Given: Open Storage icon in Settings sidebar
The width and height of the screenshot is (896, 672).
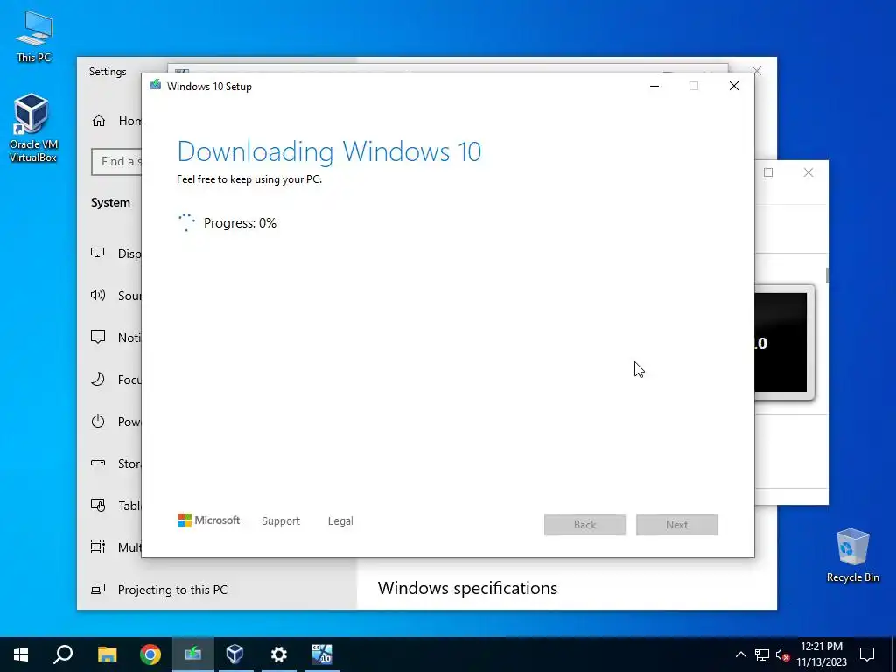Looking at the screenshot, I should tap(98, 463).
